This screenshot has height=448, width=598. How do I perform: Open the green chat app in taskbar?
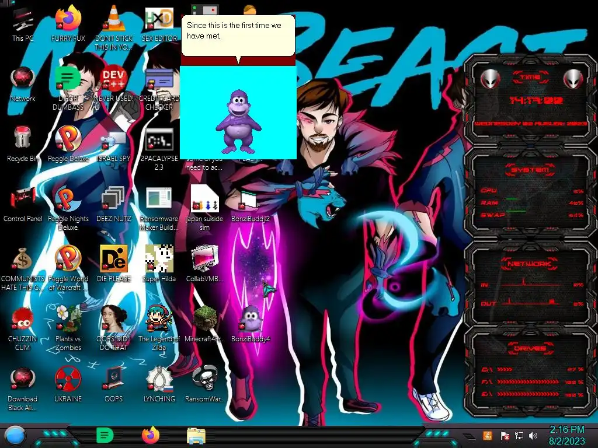click(105, 435)
